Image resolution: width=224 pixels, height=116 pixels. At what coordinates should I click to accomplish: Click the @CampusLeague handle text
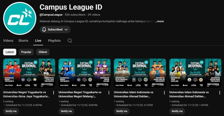[x=51, y=15]
